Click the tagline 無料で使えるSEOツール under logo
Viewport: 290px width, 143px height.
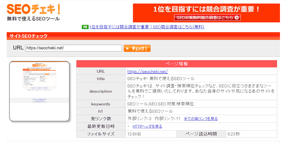[x=33, y=19]
